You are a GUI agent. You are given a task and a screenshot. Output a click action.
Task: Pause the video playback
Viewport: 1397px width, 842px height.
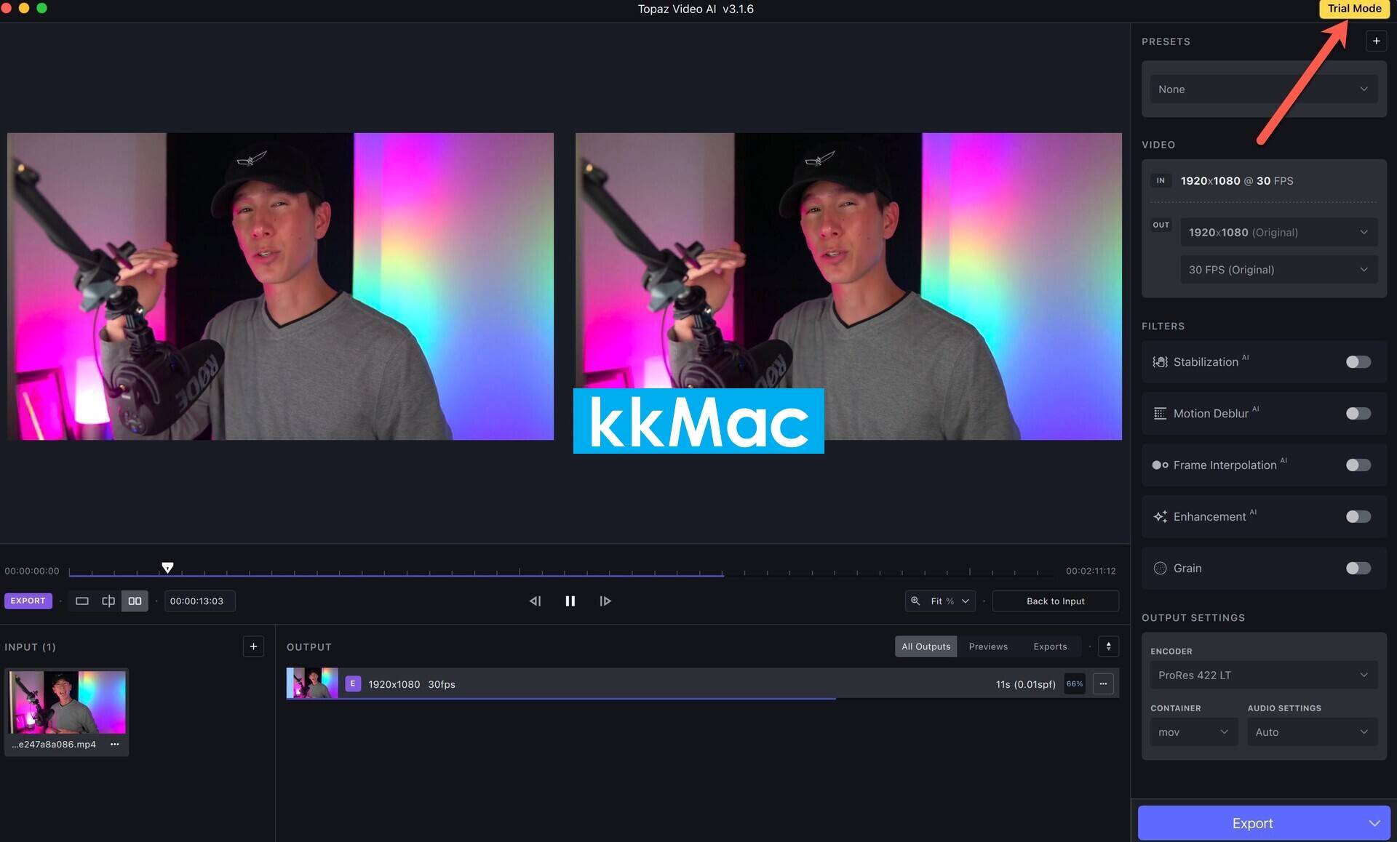pos(570,601)
